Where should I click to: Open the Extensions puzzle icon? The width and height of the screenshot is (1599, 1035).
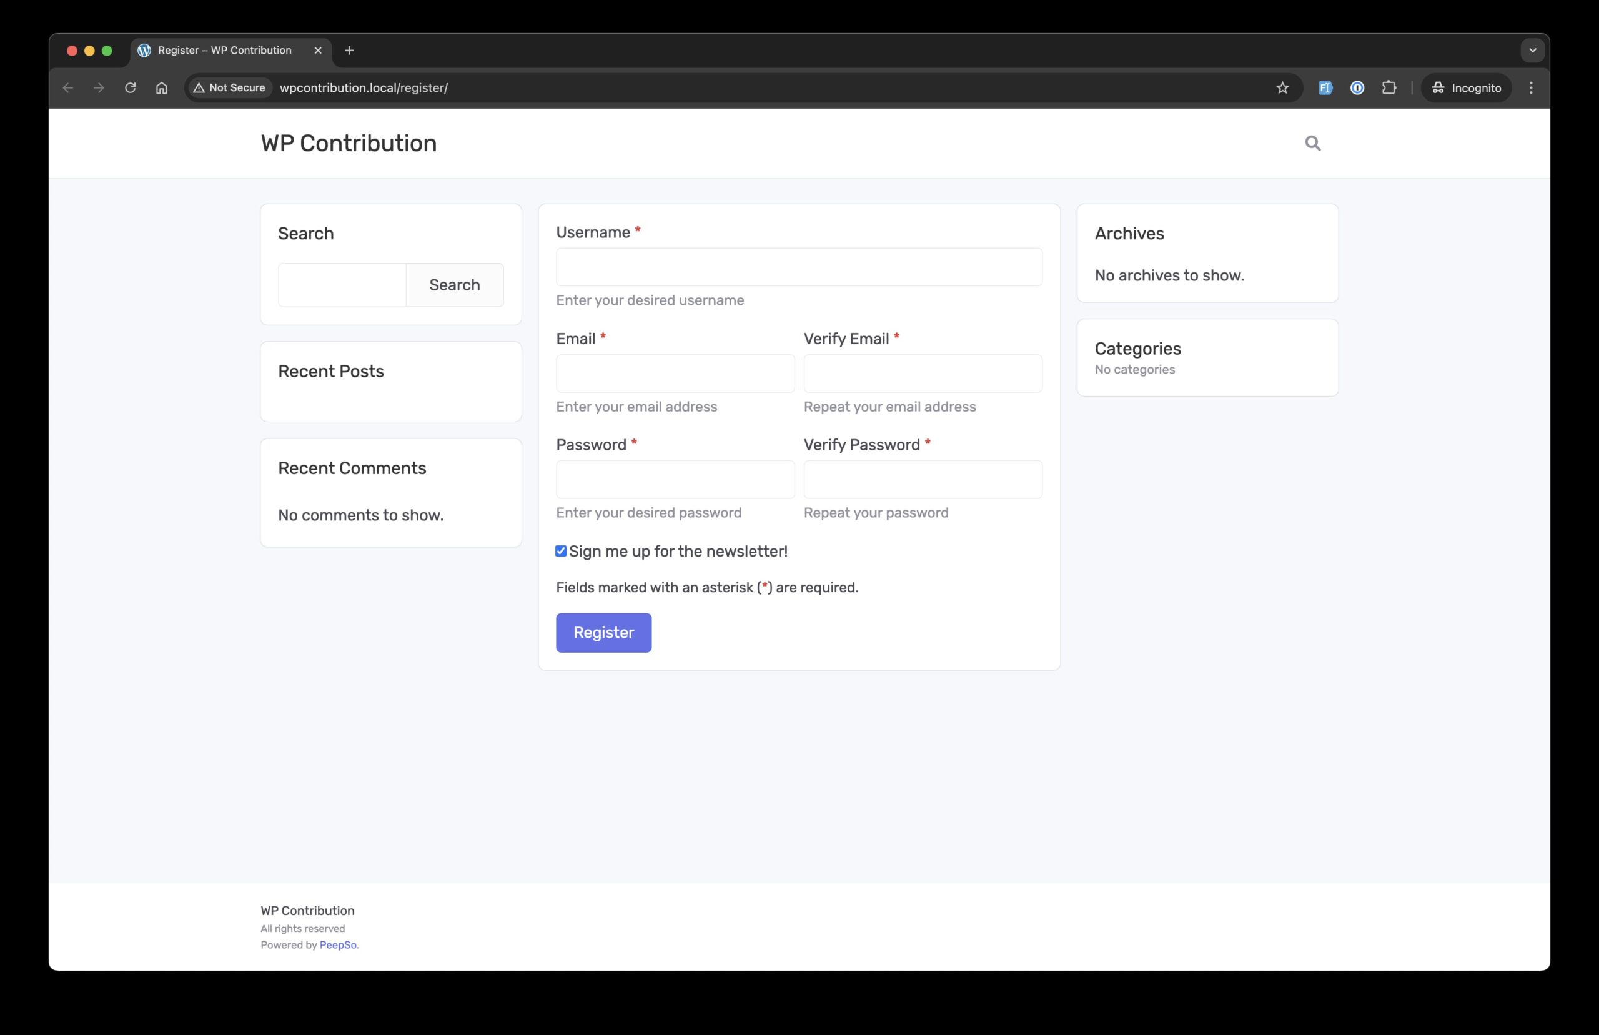click(1389, 88)
